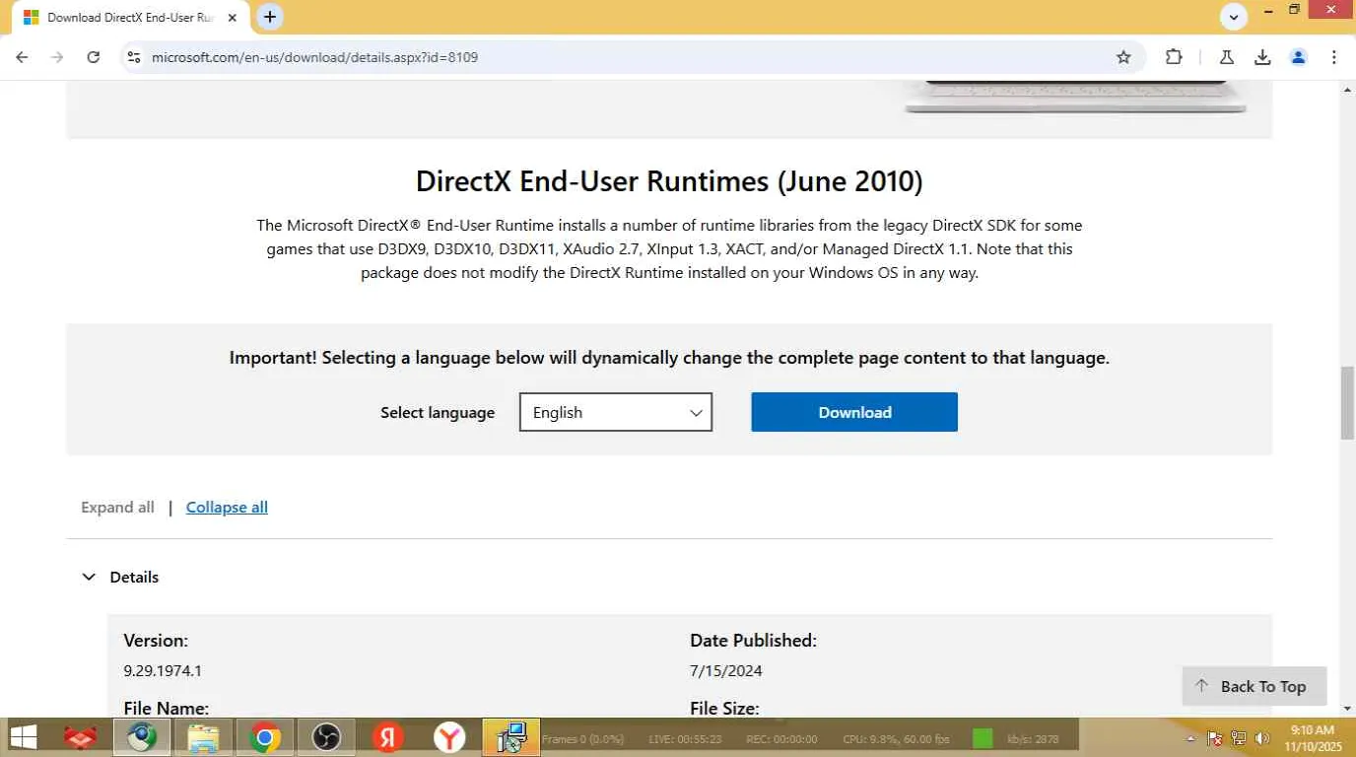Viewport: 1356px width, 757px height.
Task: Click the OBS green status indicator square
Action: 983,738
